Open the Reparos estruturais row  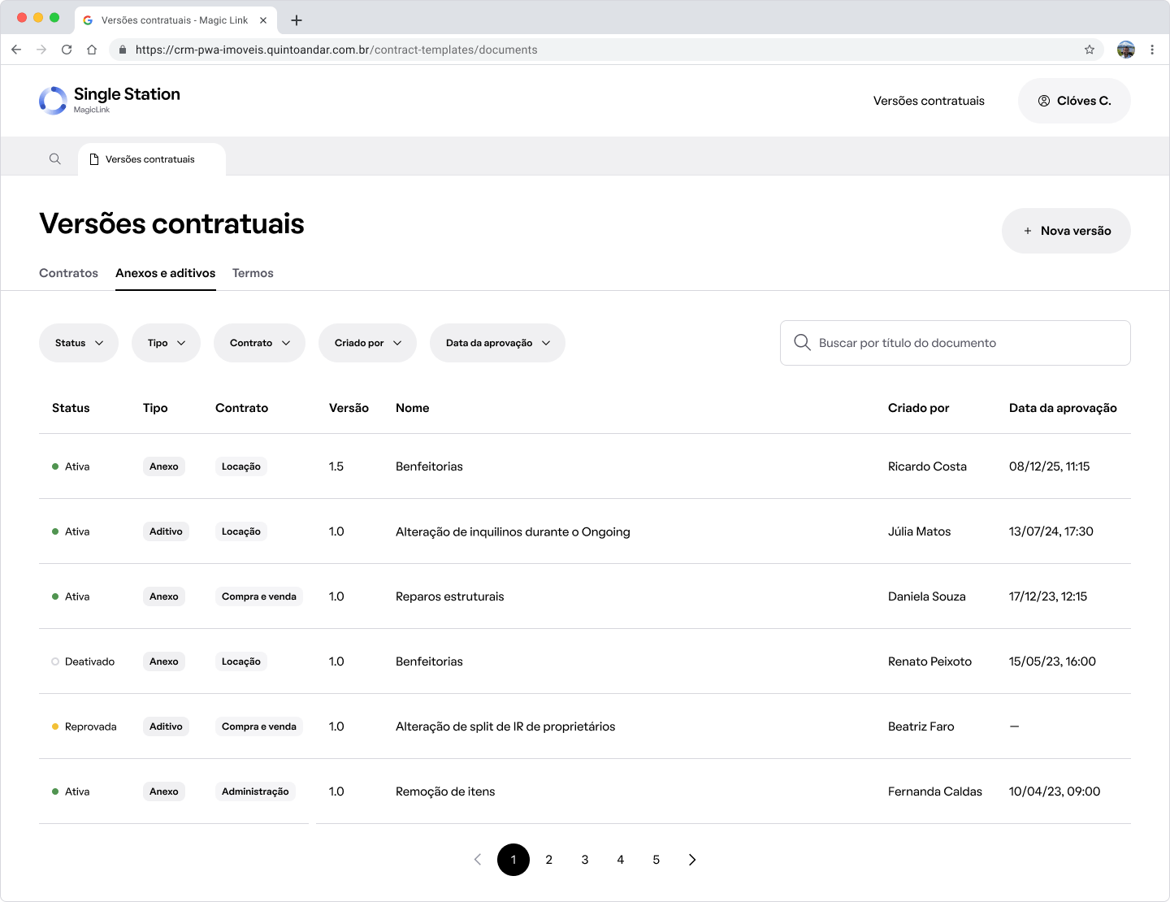tap(585, 596)
